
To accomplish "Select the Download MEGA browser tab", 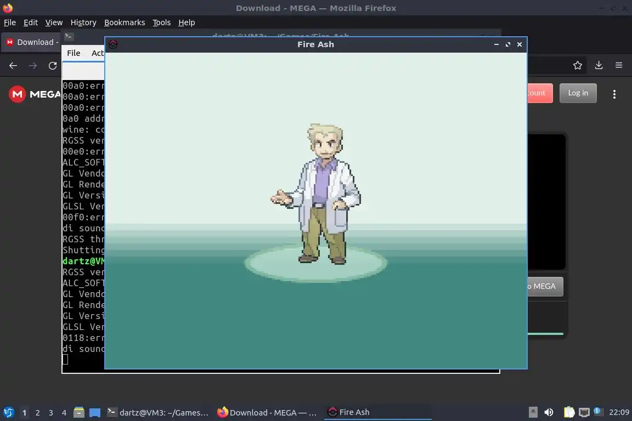I will pos(31,42).
